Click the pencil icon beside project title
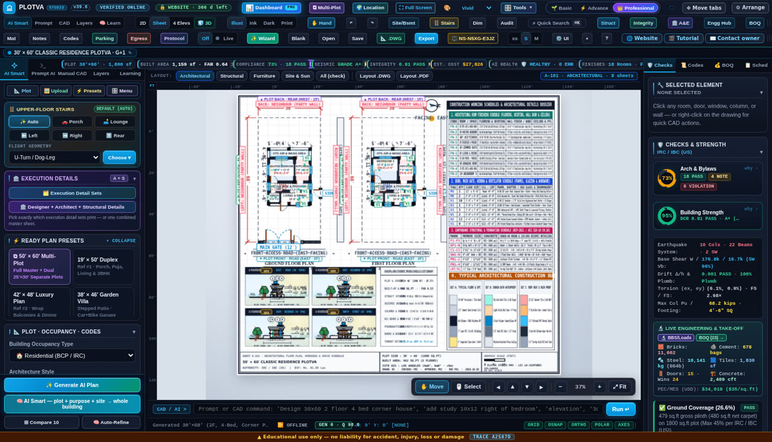The height and width of the screenshot is (442, 772). 130,52
